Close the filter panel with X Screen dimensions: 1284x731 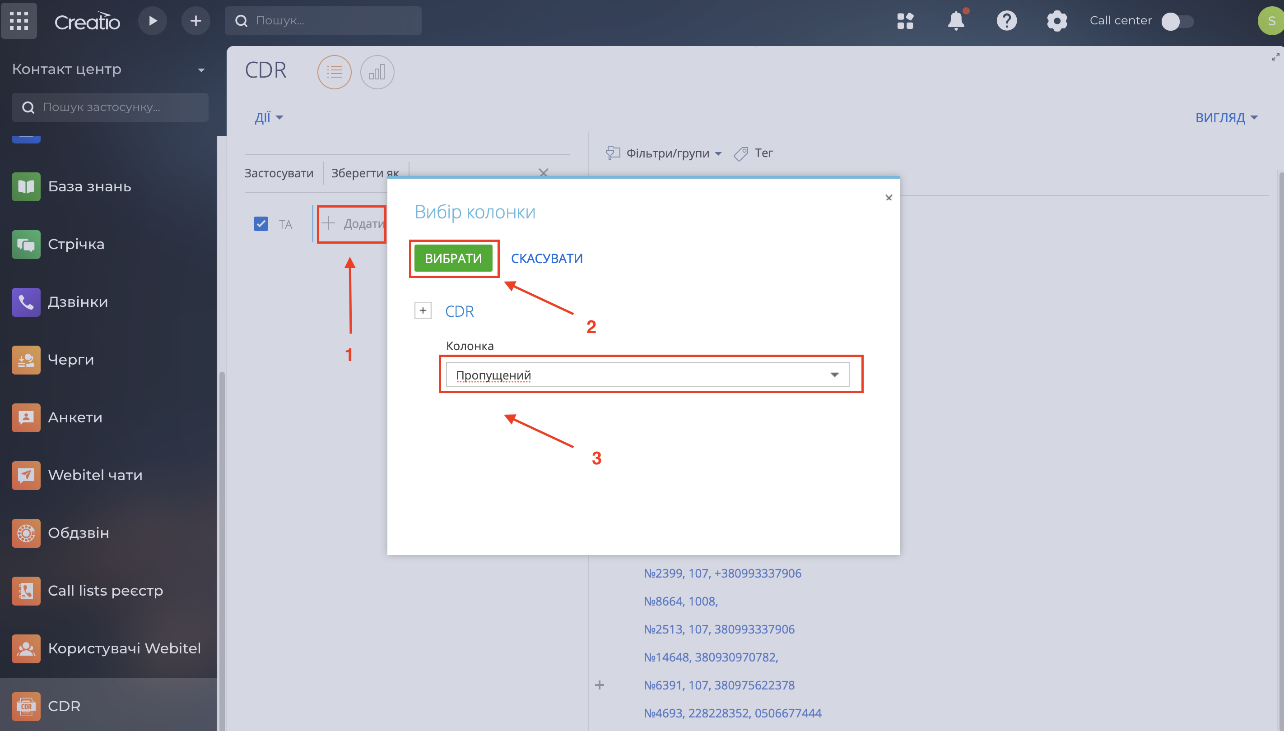click(543, 172)
